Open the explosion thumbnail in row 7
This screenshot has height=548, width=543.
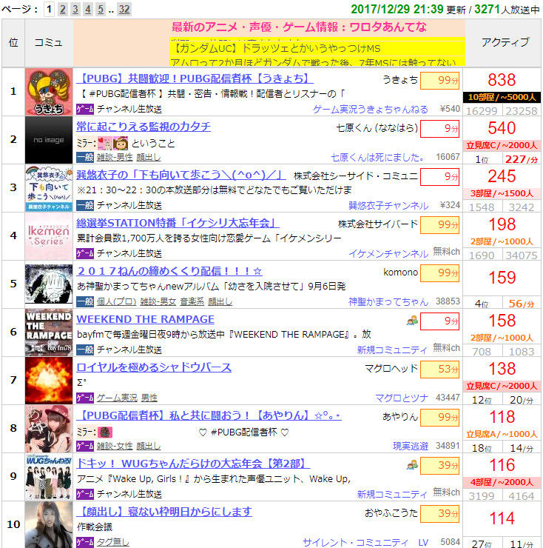(49, 381)
